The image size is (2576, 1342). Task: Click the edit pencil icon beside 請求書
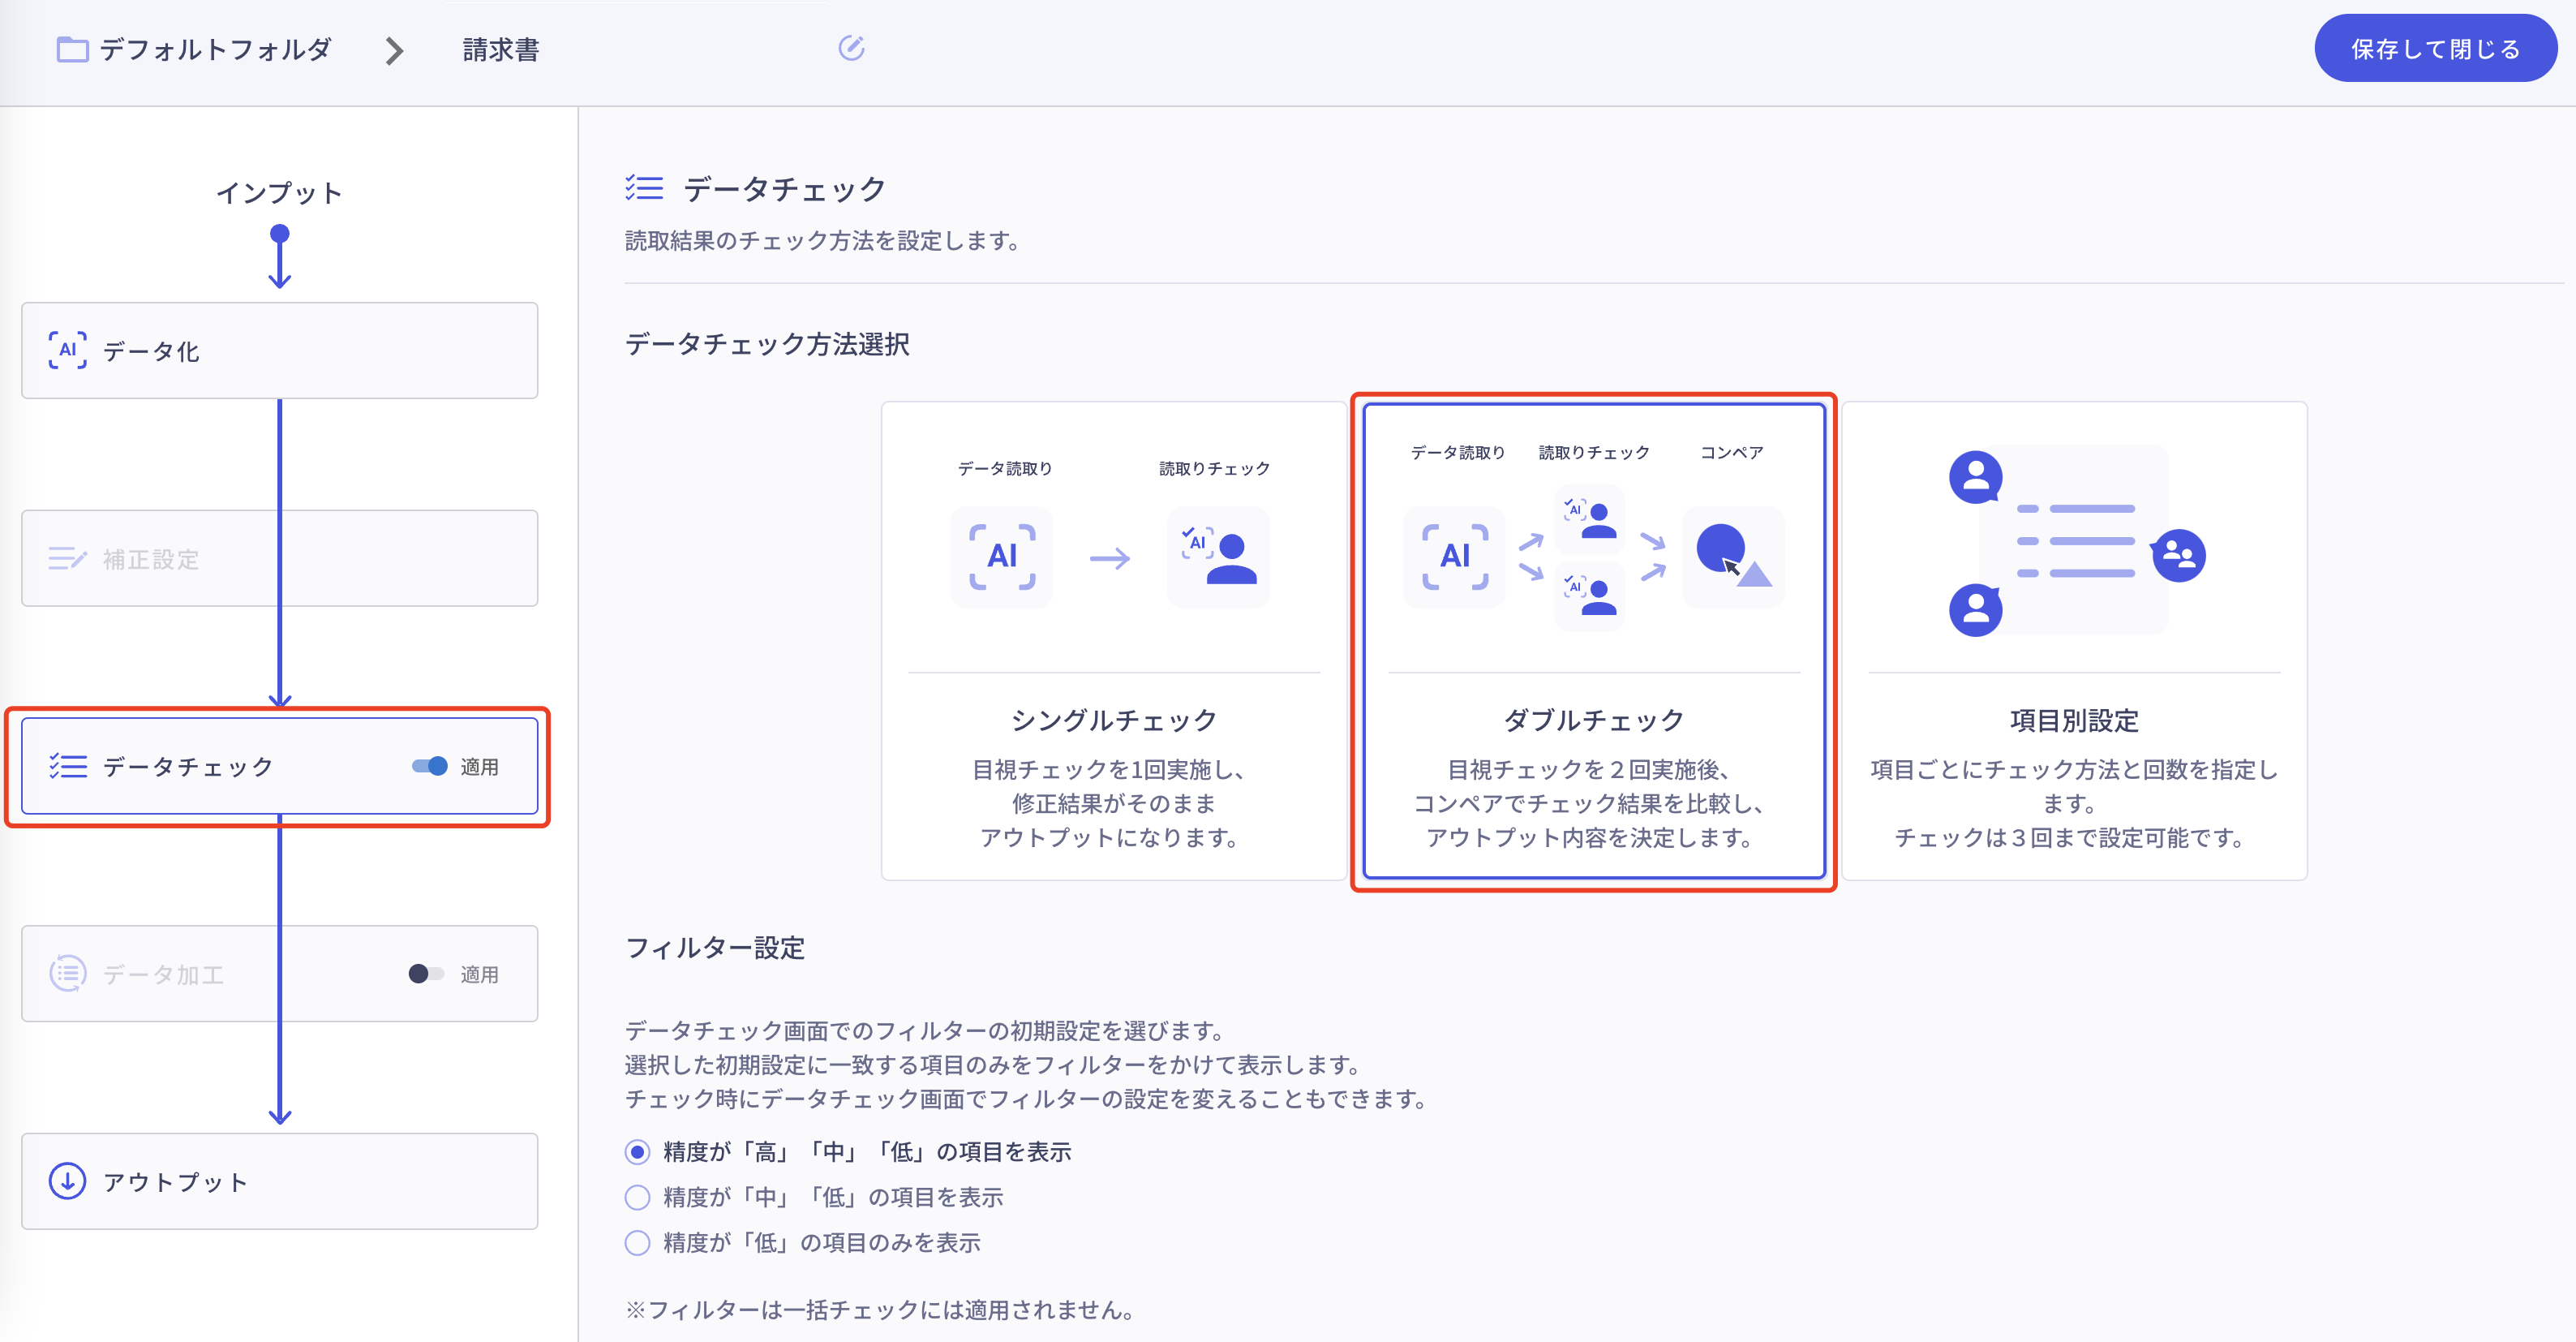pos(851,48)
